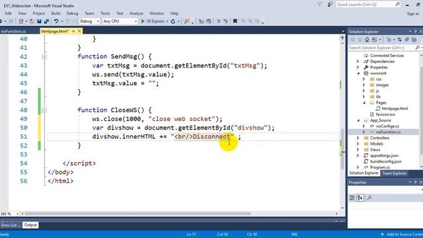This screenshot has width=423, height=238.
Task: Click the Find in Files toolbar icon
Action: pyautogui.click(x=186, y=21)
